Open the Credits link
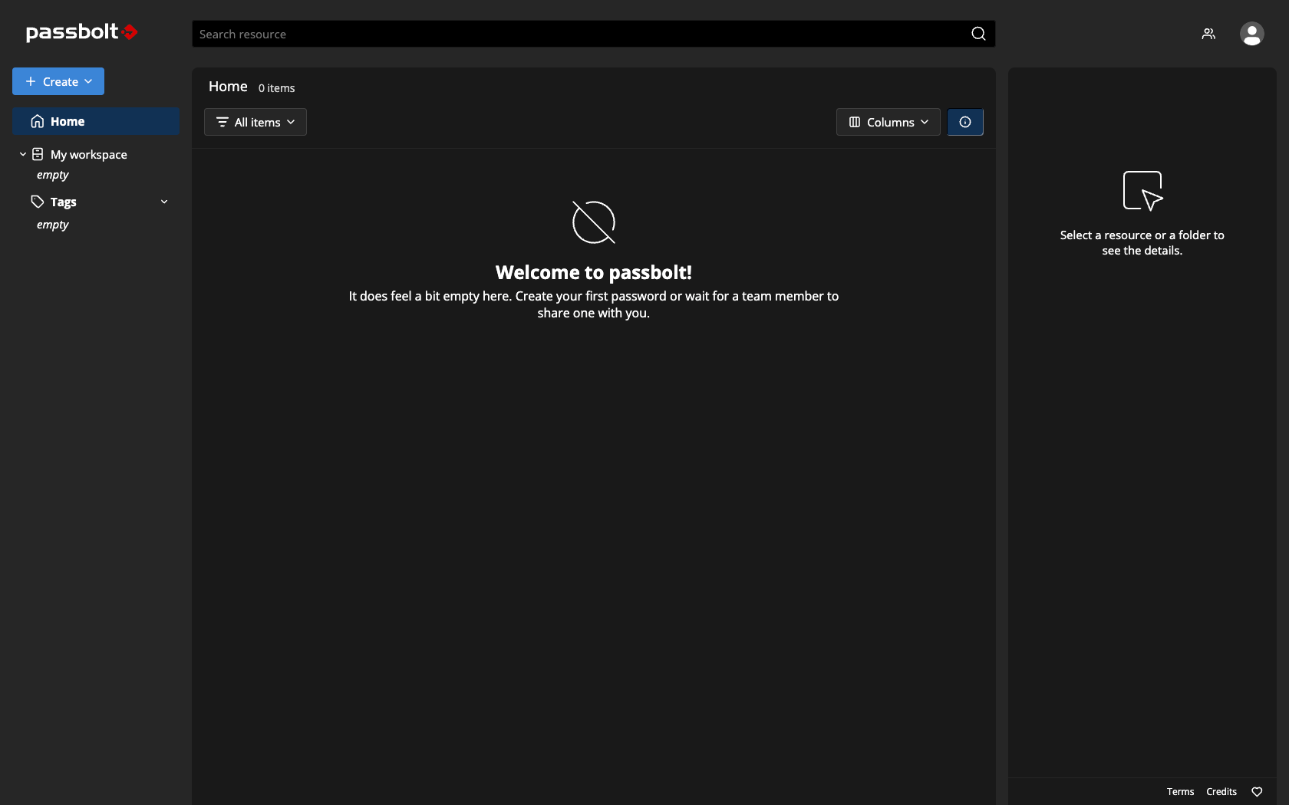1289x805 pixels. (1221, 792)
